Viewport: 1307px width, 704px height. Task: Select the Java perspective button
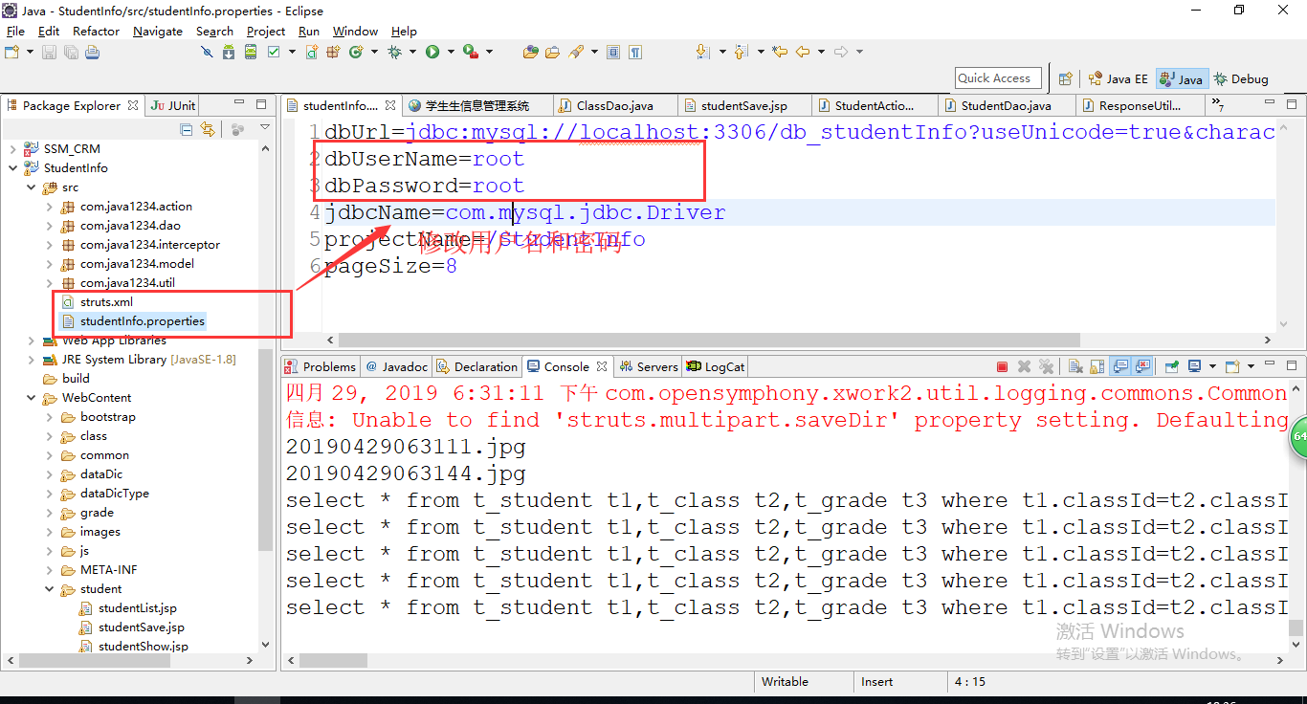point(1181,79)
